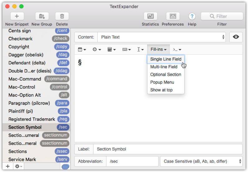Open the Content type Plain Text dropdown

161,37
